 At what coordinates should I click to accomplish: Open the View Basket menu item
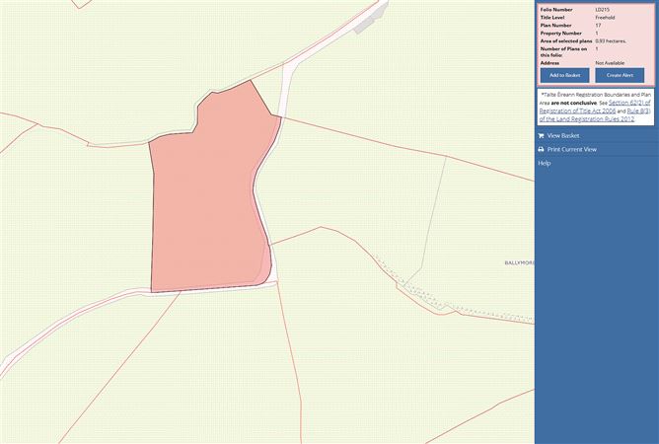pyautogui.click(x=563, y=136)
